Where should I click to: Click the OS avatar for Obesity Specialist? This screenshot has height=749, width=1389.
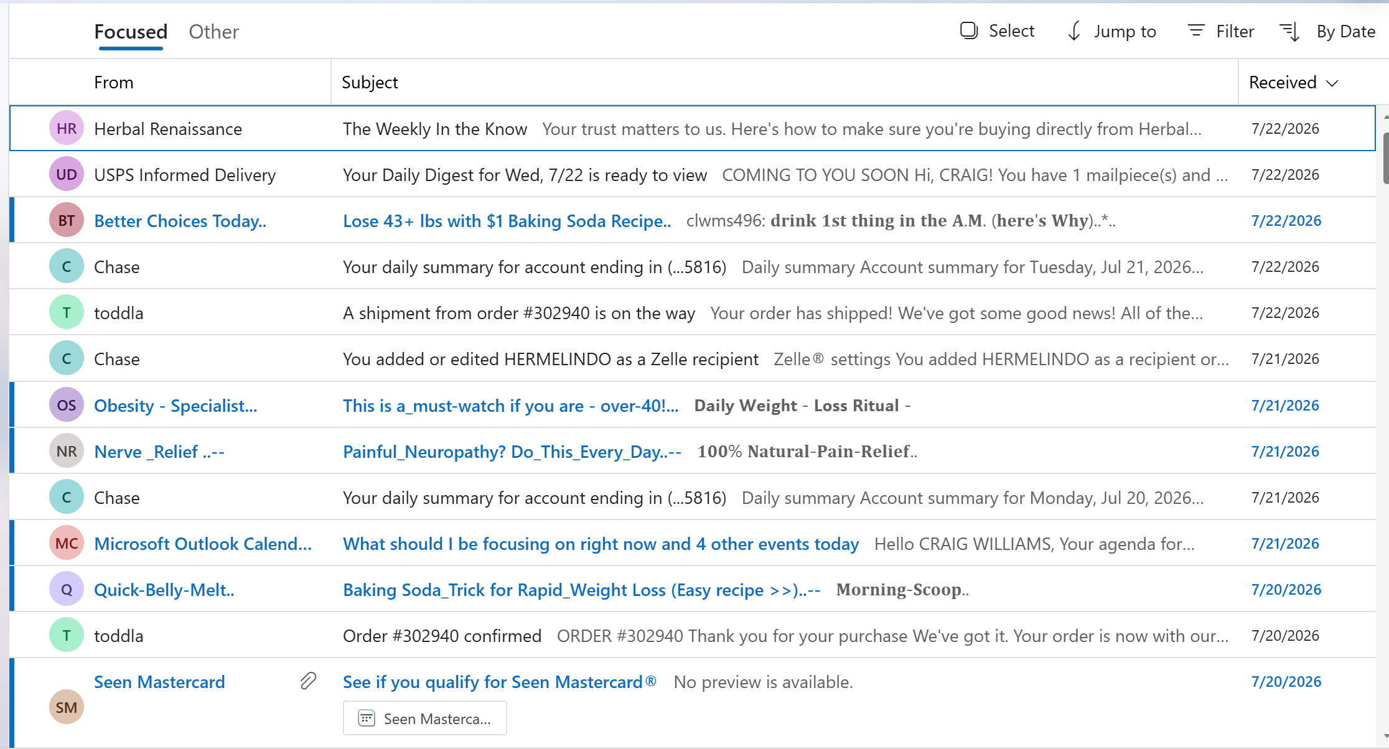[x=67, y=405]
